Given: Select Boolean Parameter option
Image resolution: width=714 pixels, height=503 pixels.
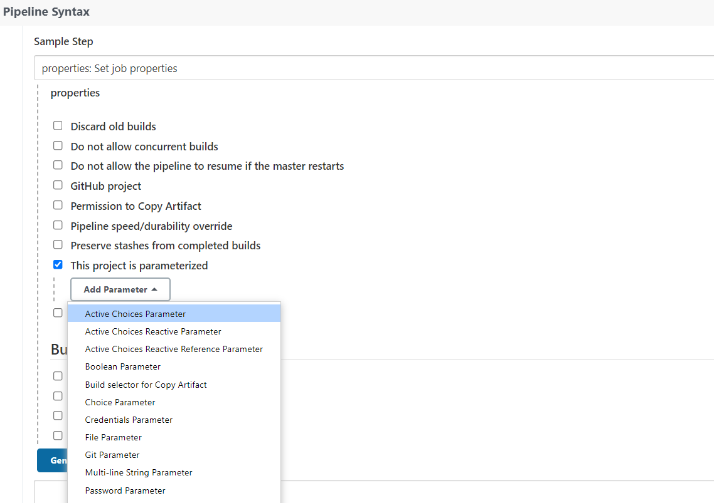Looking at the screenshot, I should 123,366.
